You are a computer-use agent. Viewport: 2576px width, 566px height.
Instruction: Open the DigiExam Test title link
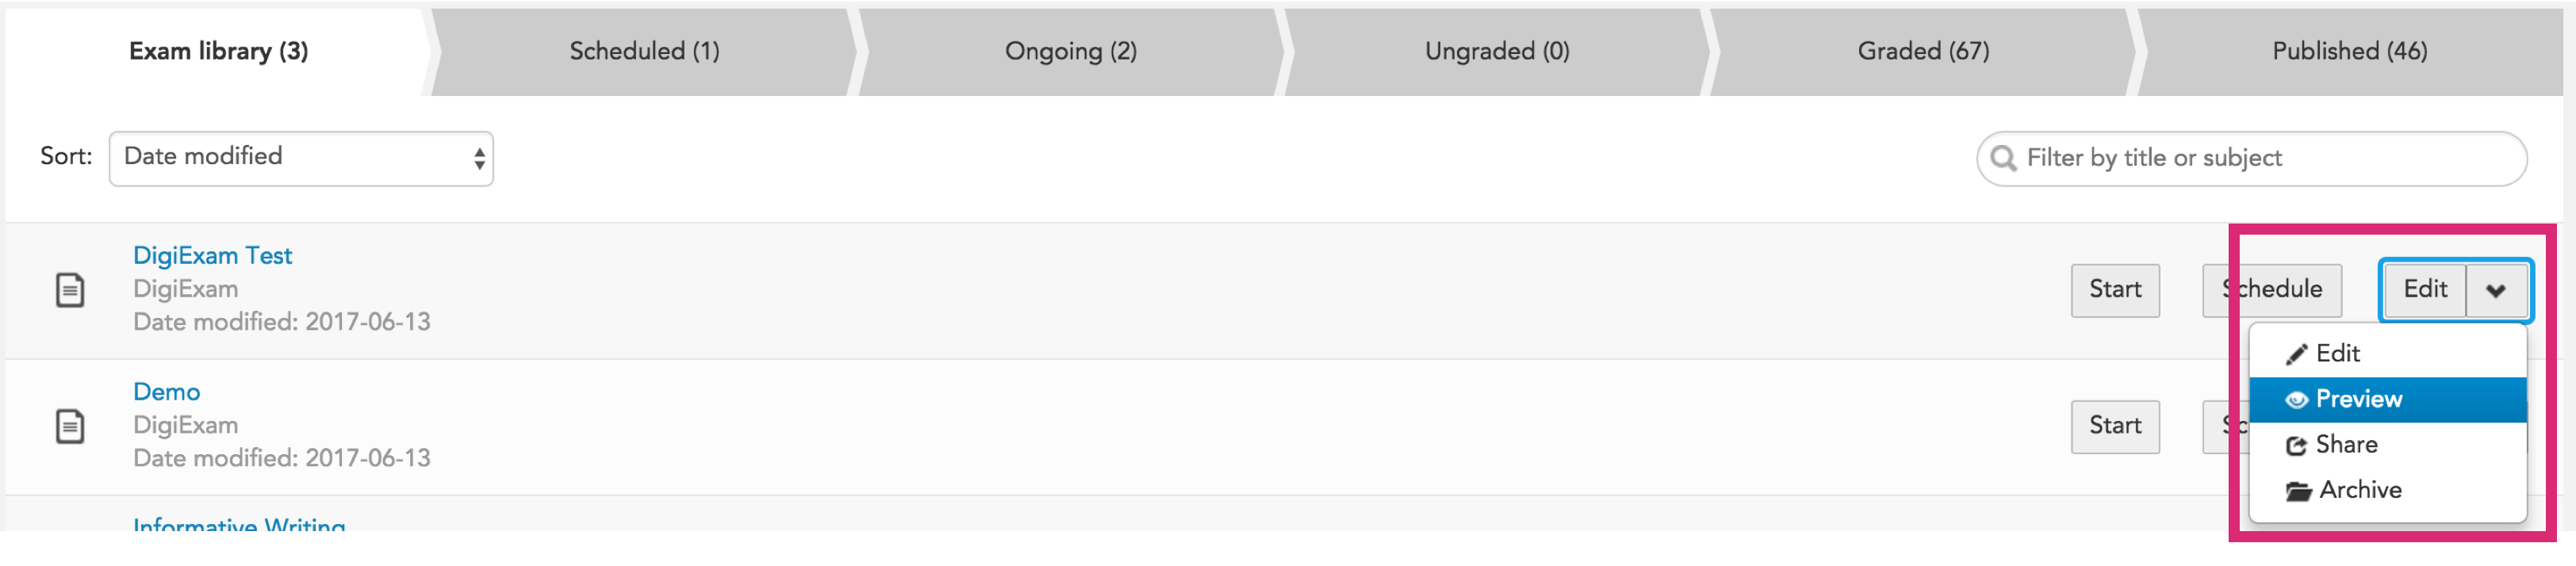coord(212,256)
